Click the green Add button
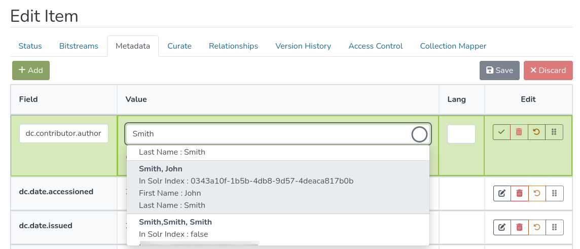The height and width of the screenshot is (249, 580). [31, 70]
